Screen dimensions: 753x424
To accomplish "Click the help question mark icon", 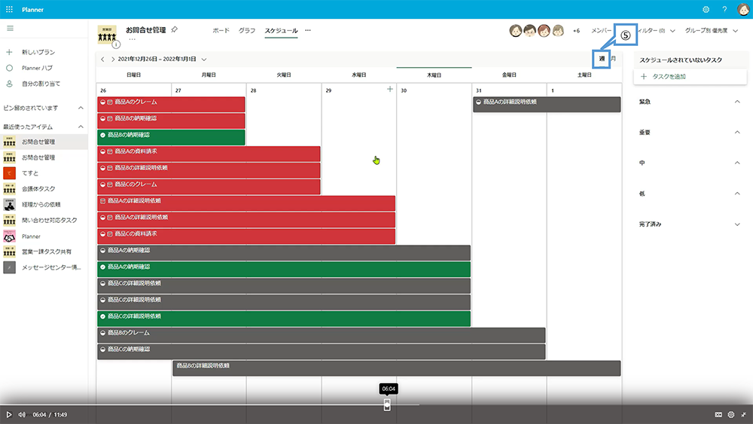I will tap(724, 9).
